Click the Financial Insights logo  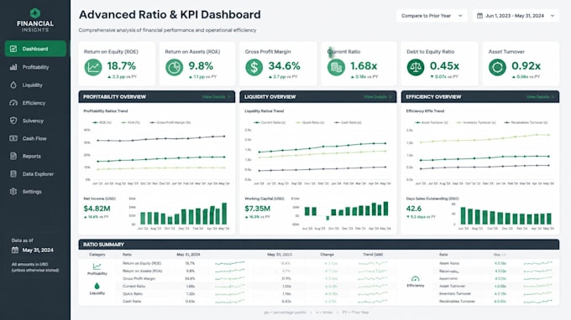point(35,20)
